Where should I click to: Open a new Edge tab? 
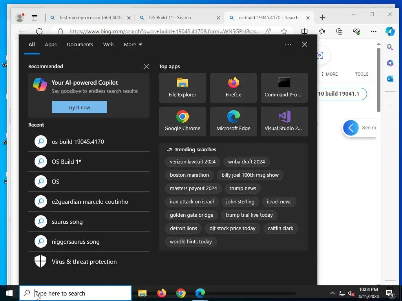pyautogui.click(x=323, y=17)
